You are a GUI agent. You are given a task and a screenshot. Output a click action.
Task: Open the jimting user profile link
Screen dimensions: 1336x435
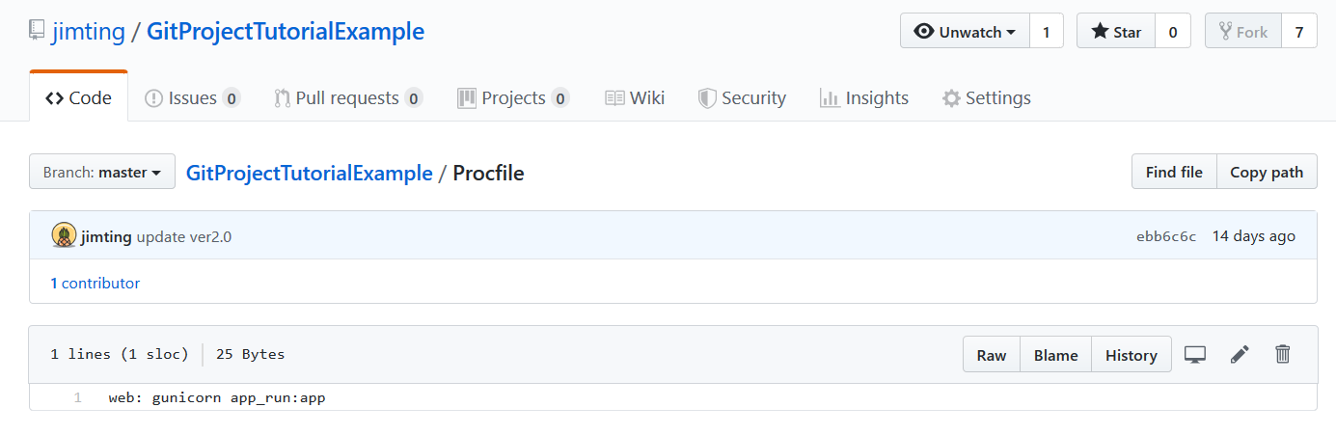pyautogui.click(x=89, y=32)
